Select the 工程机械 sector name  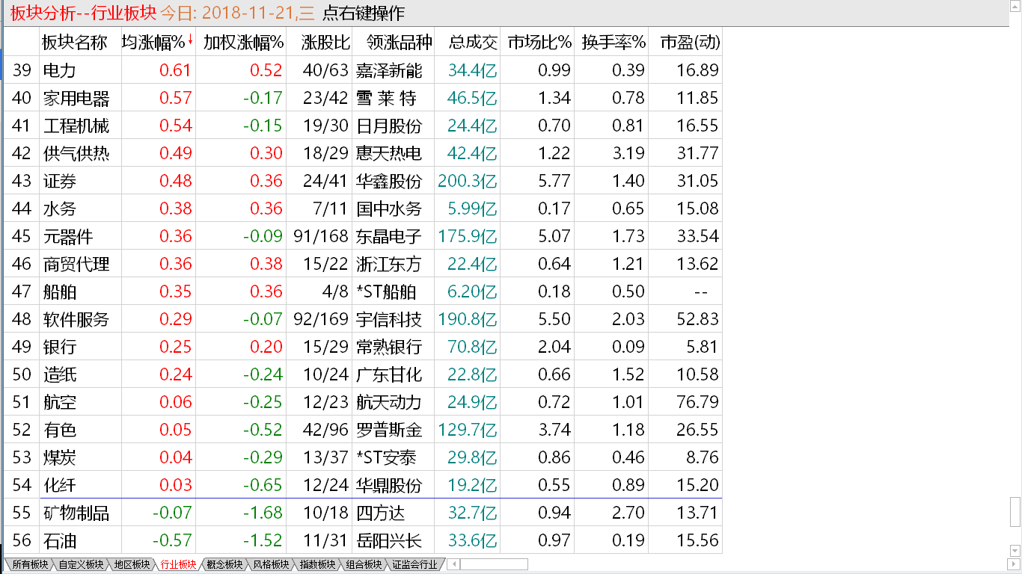pyautogui.click(x=75, y=126)
